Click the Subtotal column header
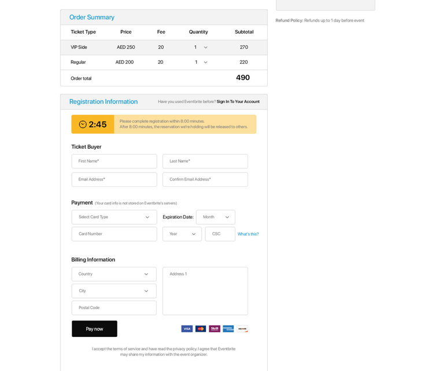Viewport: 439px width, 371px height. pos(244,32)
